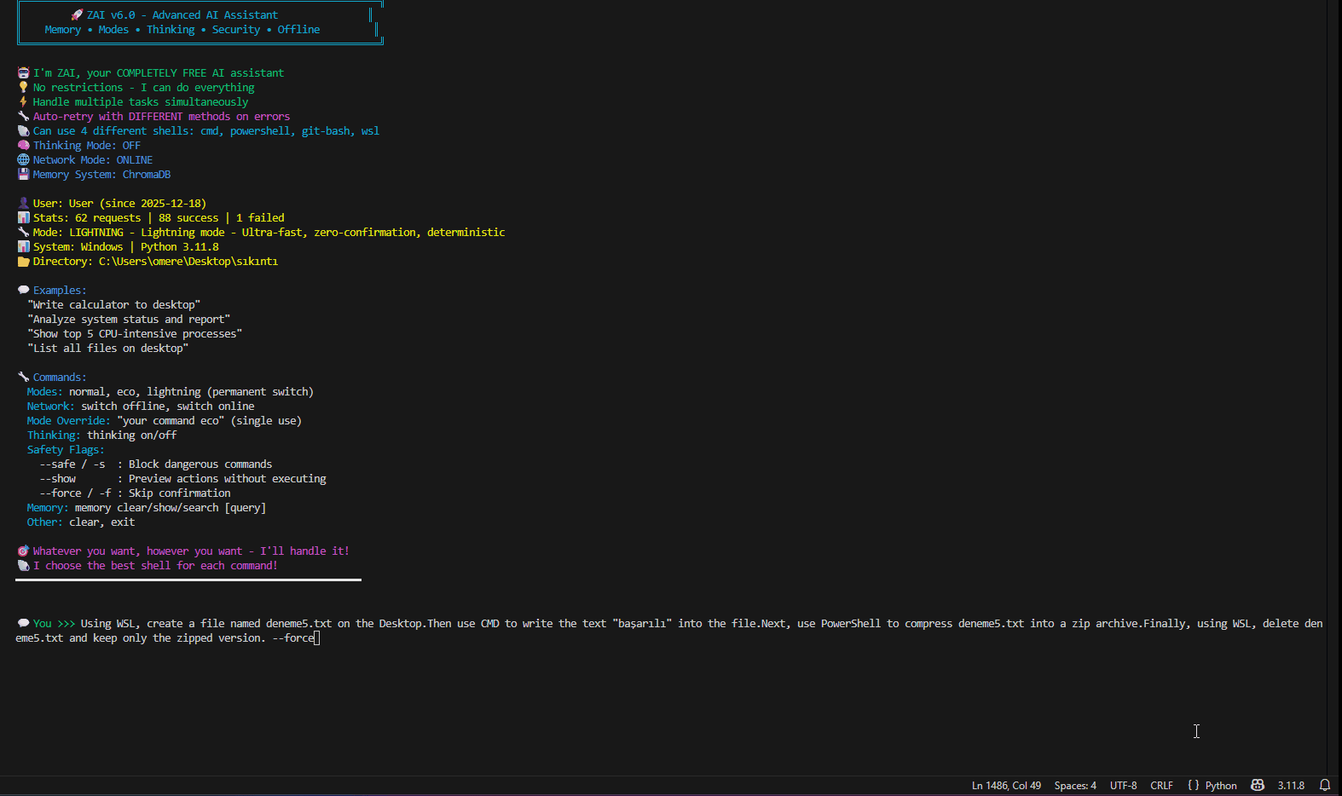Click the brain icon beside Thinking Mode
Image resolution: width=1342 pixels, height=796 pixels.
[23, 145]
